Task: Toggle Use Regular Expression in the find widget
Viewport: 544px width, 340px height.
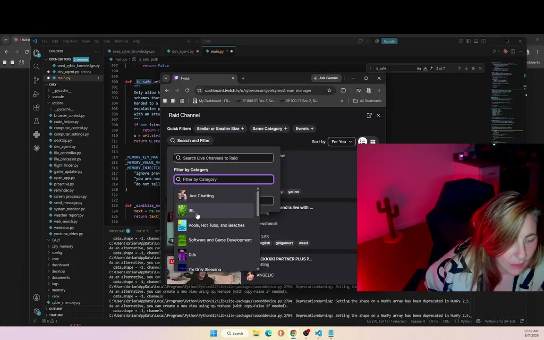Action: [x=431, y=68]
